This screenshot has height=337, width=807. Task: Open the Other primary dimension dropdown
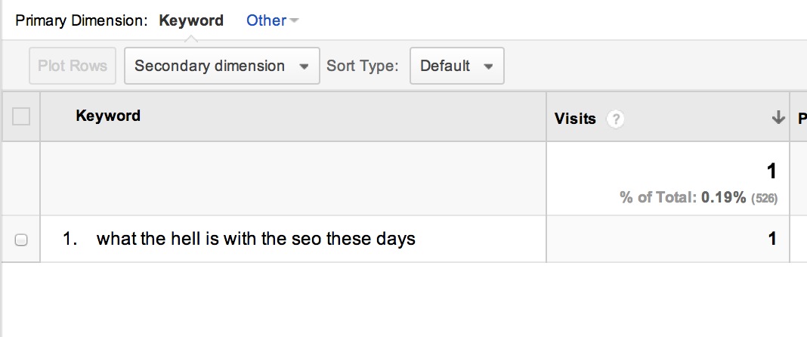tap(272, 20)
